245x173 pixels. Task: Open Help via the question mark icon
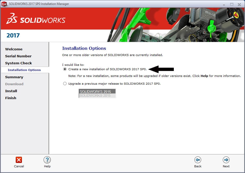click(47, 160)
